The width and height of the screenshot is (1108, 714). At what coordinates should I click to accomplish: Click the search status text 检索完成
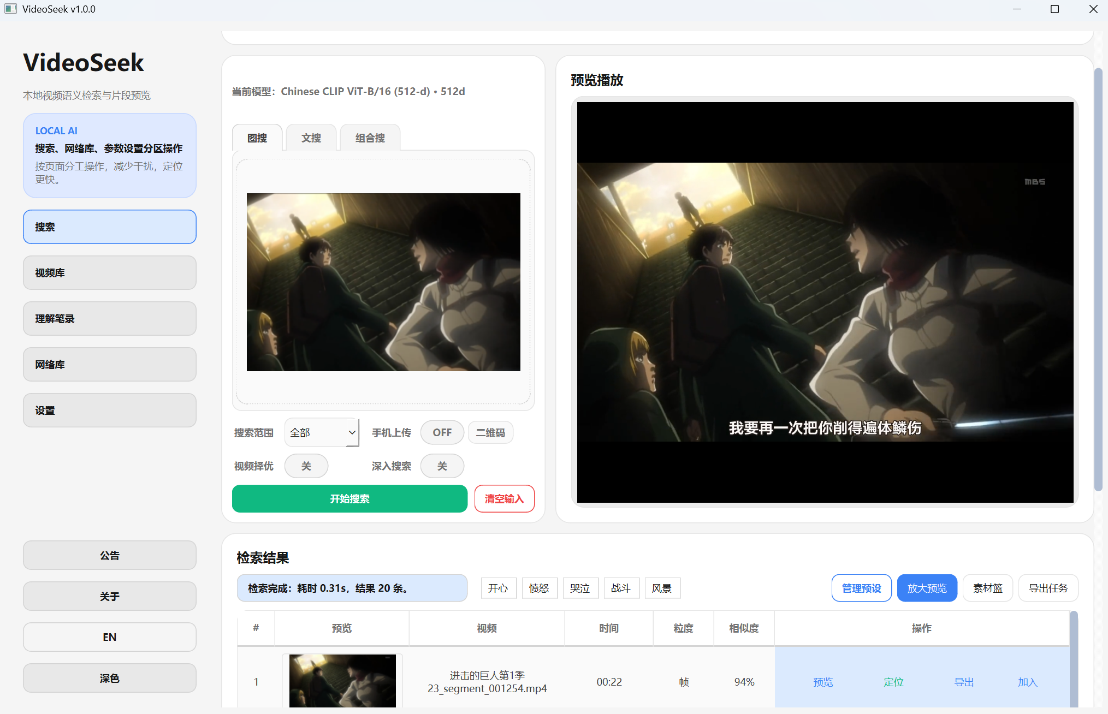coord(328,588)
